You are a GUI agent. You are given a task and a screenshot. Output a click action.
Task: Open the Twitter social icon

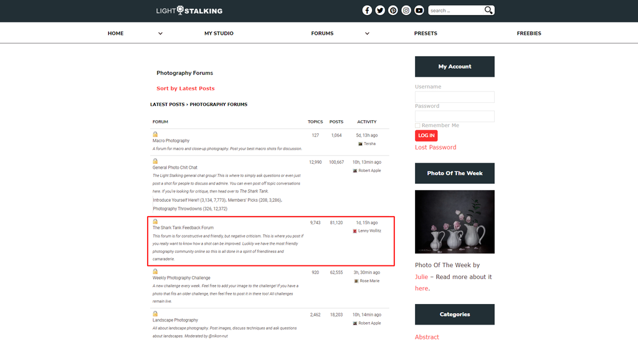coord(380,11)
